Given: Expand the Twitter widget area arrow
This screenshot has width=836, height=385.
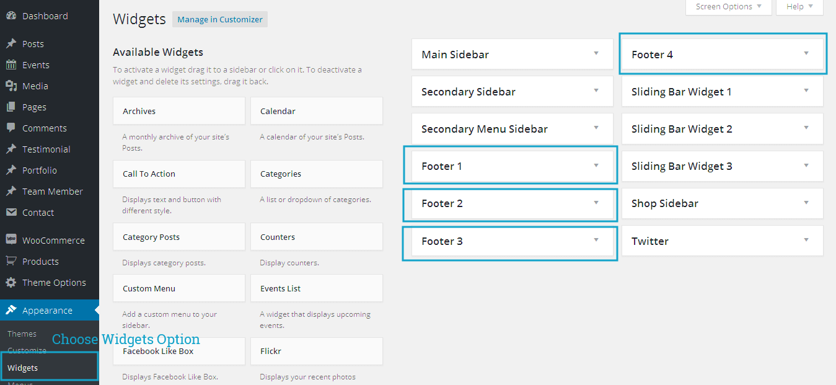Looking at the screenshot, I should click(x=806, y=241).
